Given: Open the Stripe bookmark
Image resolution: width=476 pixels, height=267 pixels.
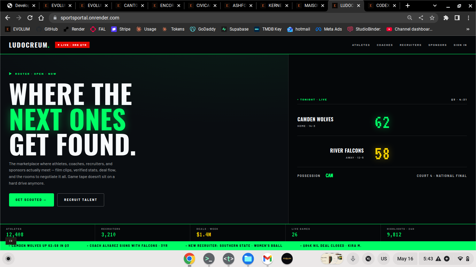Looking at the screenshot, I should coord(121,29).
